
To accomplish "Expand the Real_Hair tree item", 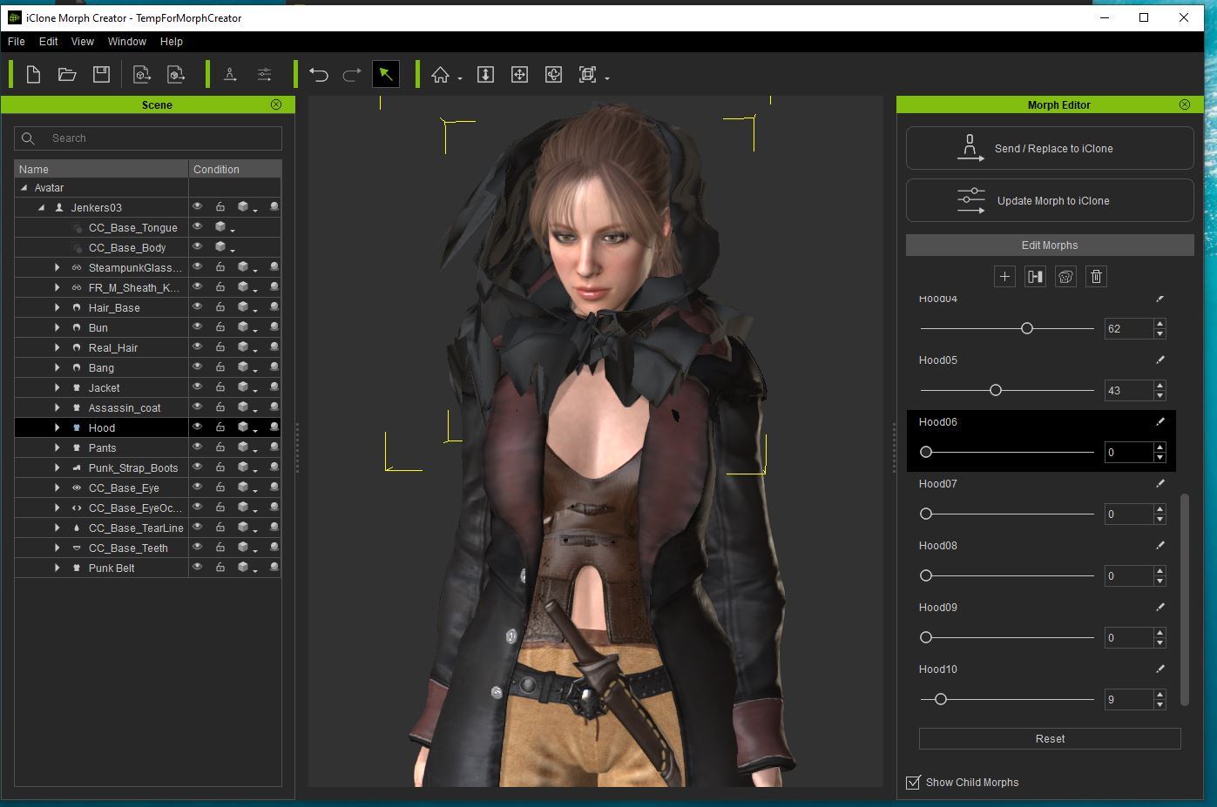I will pos(57,347).
